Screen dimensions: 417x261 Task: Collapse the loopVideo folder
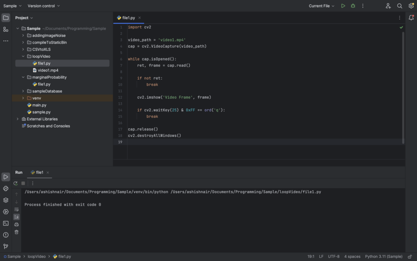(x=24, y=56)
